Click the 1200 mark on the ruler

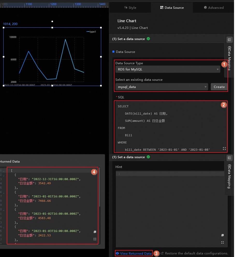[x=53, y=4]
